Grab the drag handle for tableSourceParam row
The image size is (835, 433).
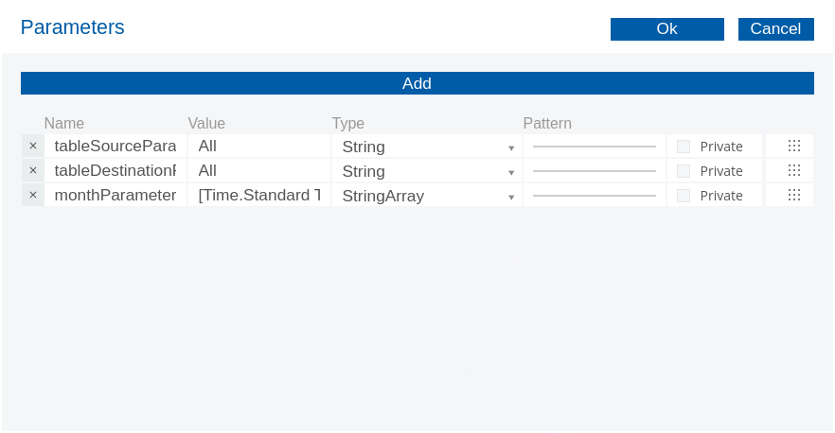(x=793, y=147)
